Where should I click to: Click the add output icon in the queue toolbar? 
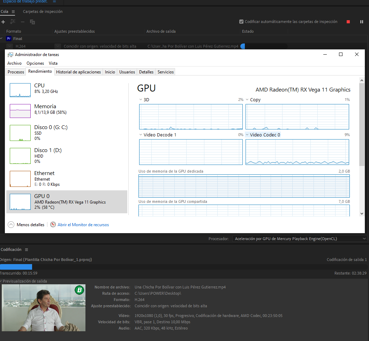(x=13, y=22)
